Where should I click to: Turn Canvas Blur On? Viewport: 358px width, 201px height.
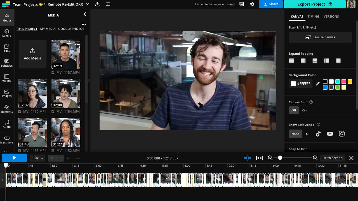click(304, 110)
